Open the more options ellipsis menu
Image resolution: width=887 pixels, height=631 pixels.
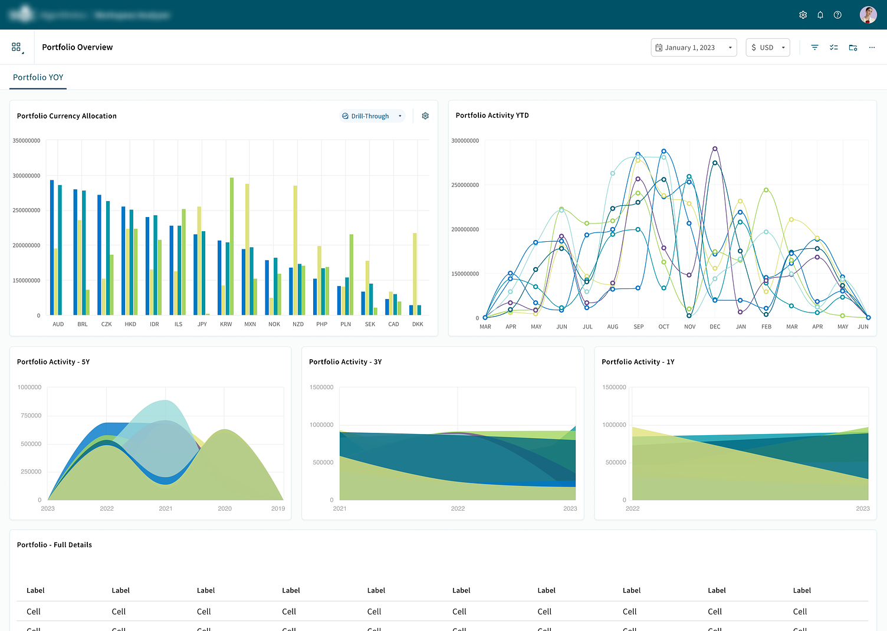coord(872,47)
